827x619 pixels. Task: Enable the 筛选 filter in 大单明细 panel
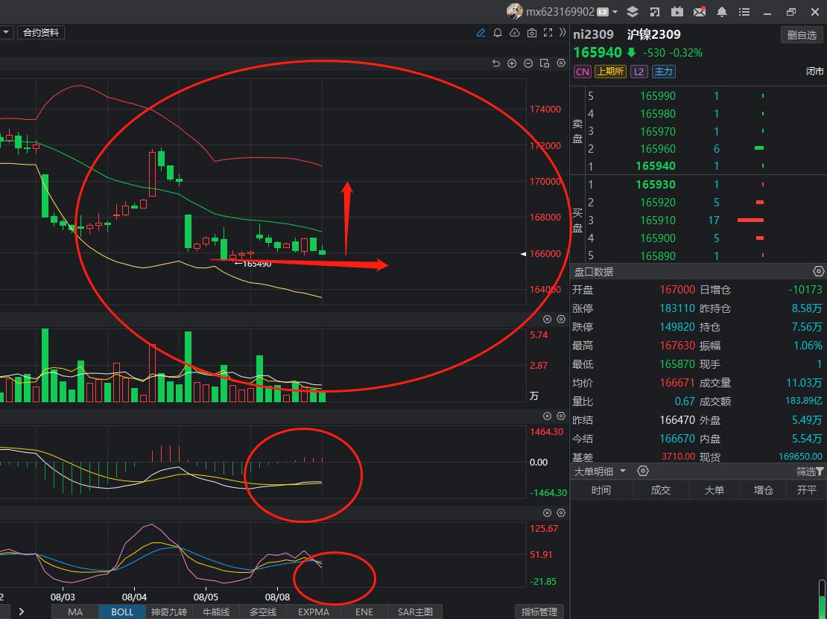click(x=808, y=471)
